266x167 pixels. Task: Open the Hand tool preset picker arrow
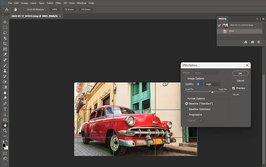(20, 10)
